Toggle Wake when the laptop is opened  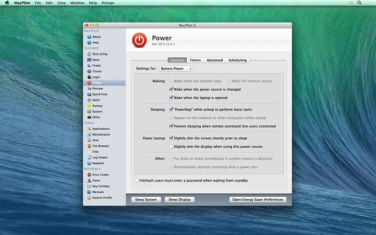(x=171, y=98)
